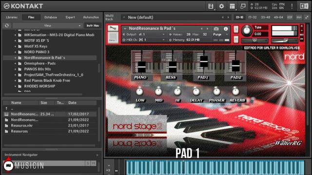
Task: Select rack page 01-16
Action: [239, 17]
